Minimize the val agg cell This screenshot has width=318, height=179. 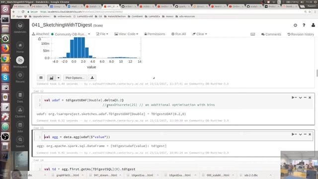305,134
